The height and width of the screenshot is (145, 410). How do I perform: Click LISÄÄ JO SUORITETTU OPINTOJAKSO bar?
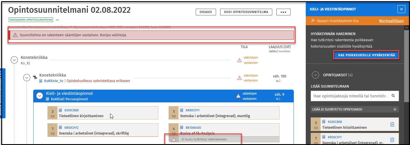pos(355,109)
